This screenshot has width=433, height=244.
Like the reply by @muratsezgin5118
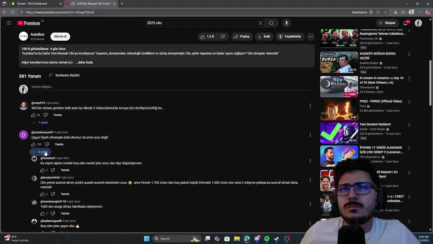(42, 213)
